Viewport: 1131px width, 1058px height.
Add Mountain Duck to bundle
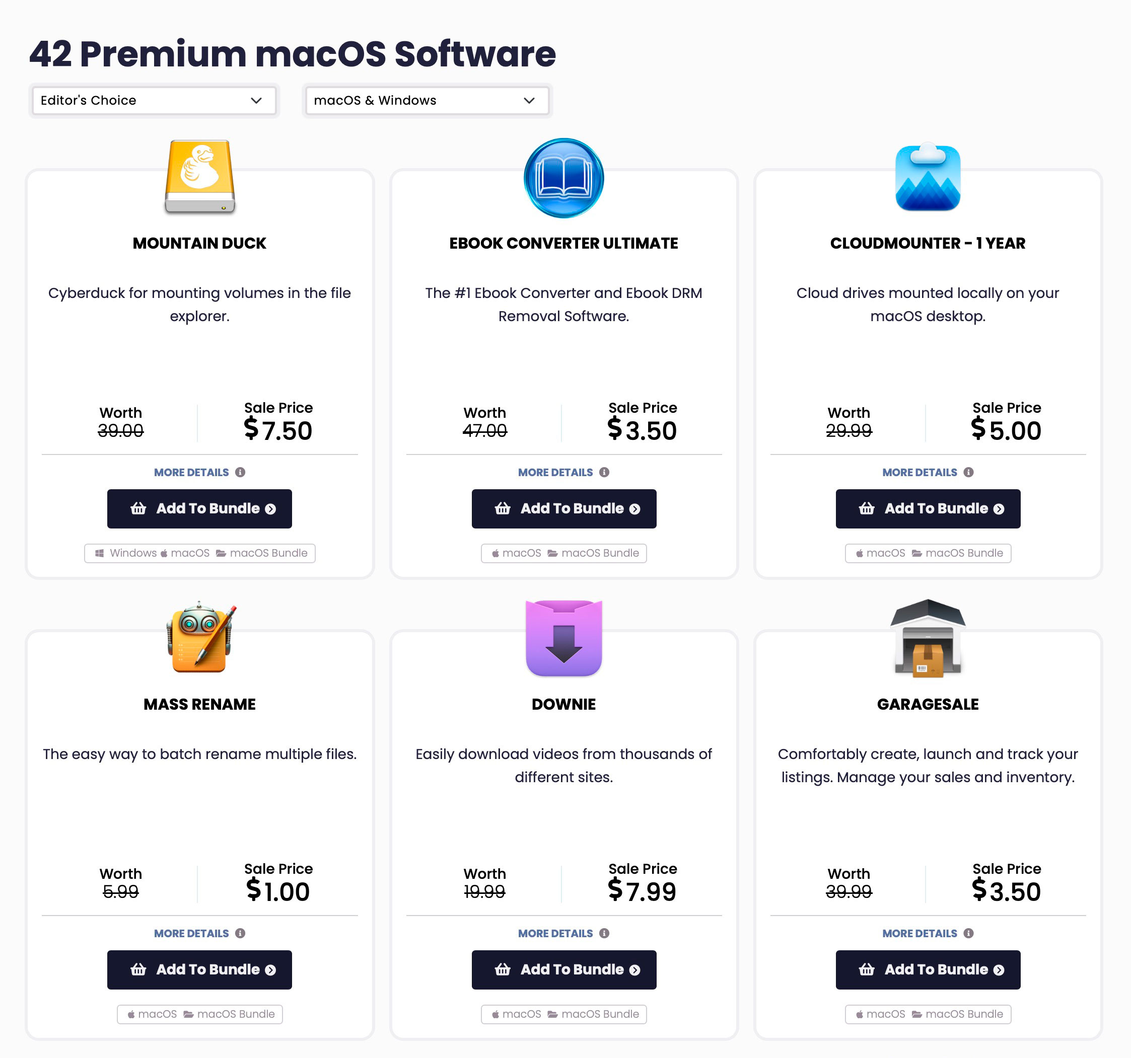[x=200, y=509]
